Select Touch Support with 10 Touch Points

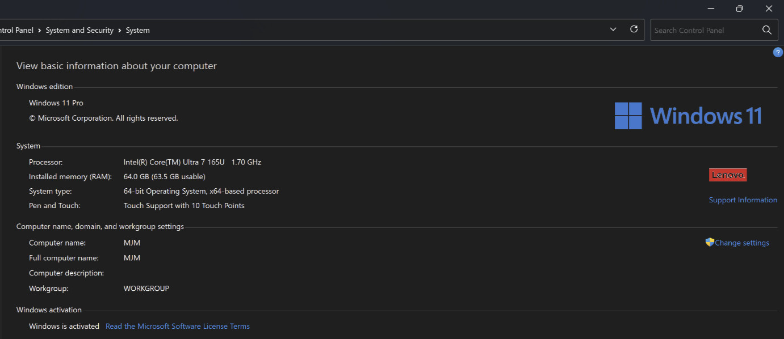click(x=184, y=206)
